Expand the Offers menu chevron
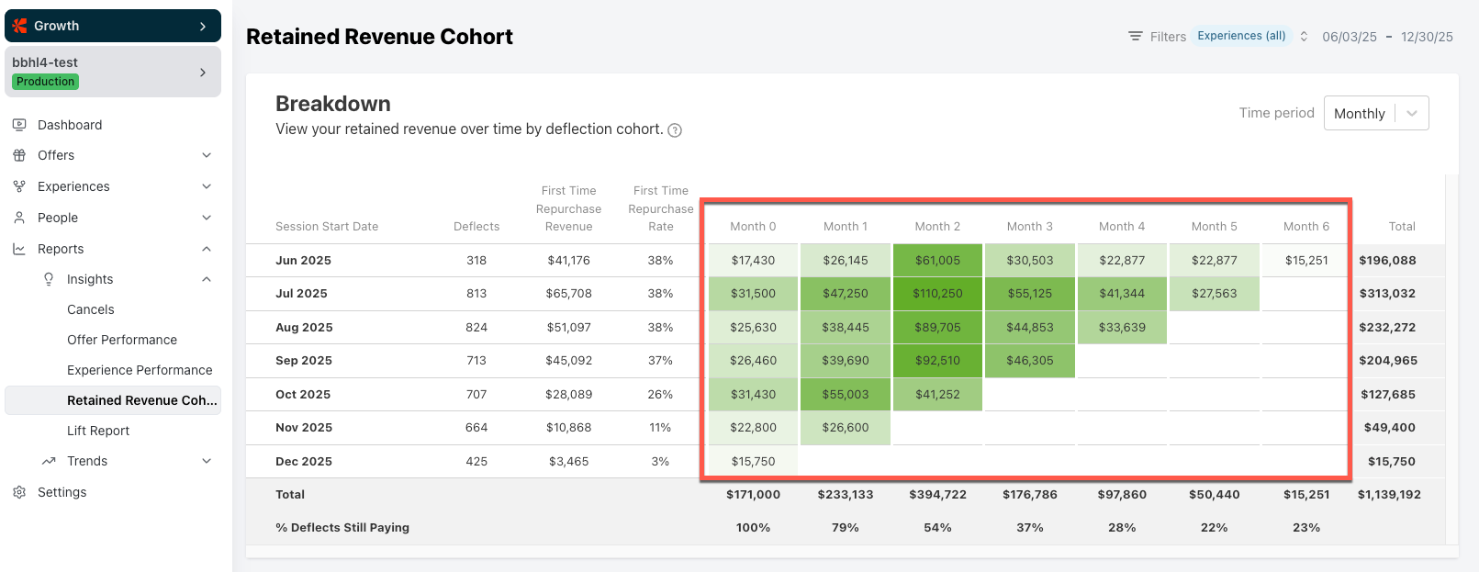Image resolution: width=1479 pixels, height=572 pixels. tap(207, 155)
